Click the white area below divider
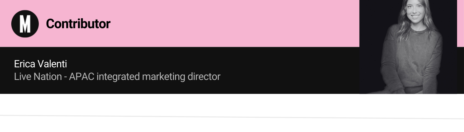The width and height of the screenshot is (464, 132). [232, 126]
